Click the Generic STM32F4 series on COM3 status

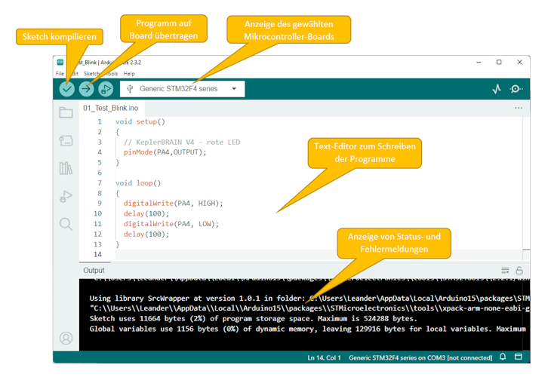[420, 357]
